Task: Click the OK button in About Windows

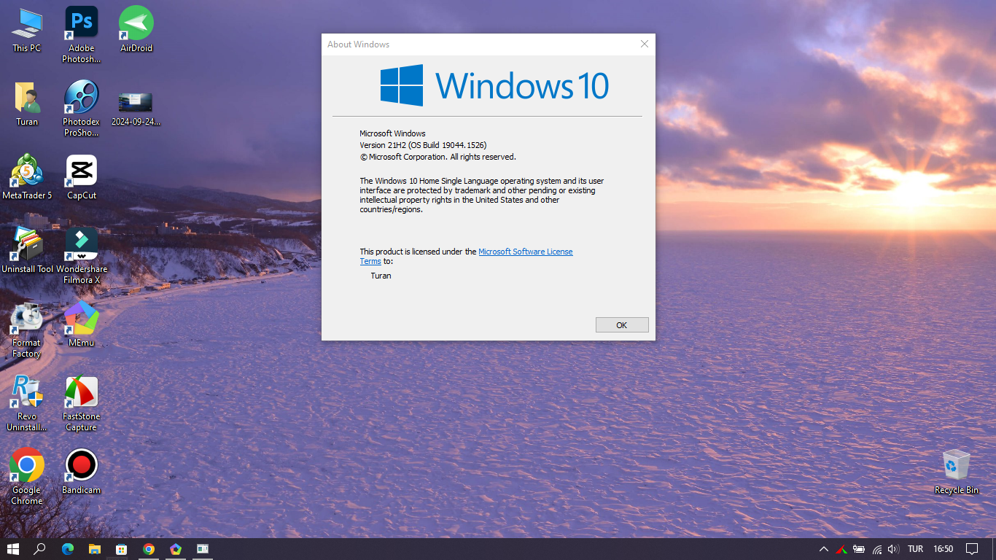Action: (621, 325)
